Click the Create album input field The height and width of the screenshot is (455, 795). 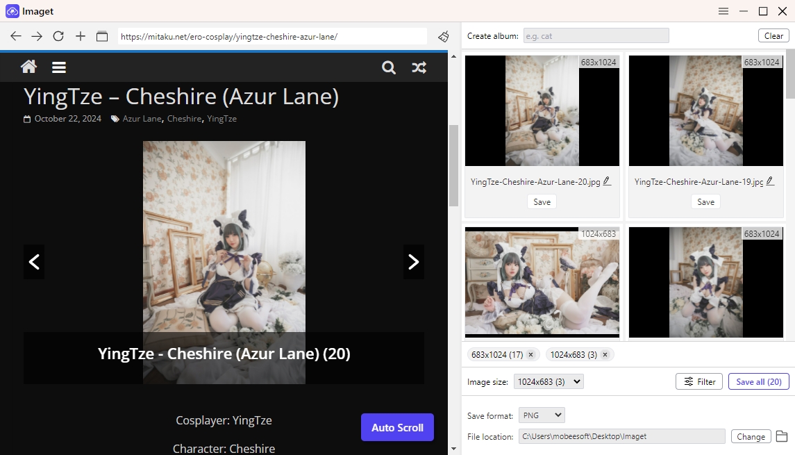pyautogui.click(x=596, y=35)
